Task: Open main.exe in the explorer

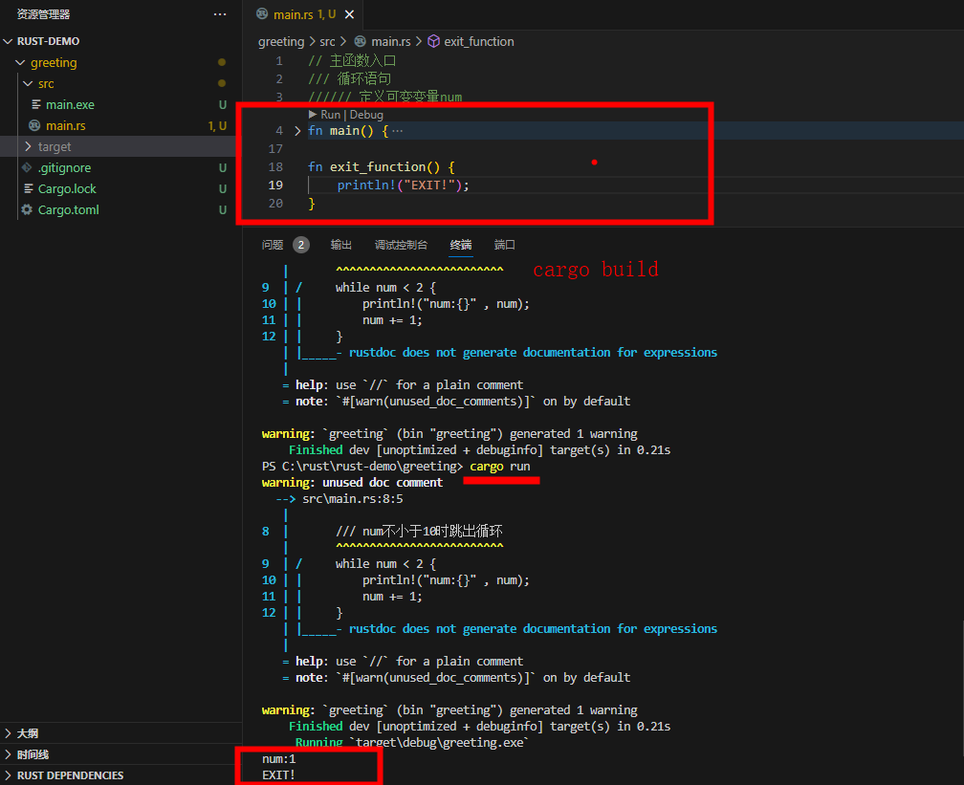Action: click(70, 104)
